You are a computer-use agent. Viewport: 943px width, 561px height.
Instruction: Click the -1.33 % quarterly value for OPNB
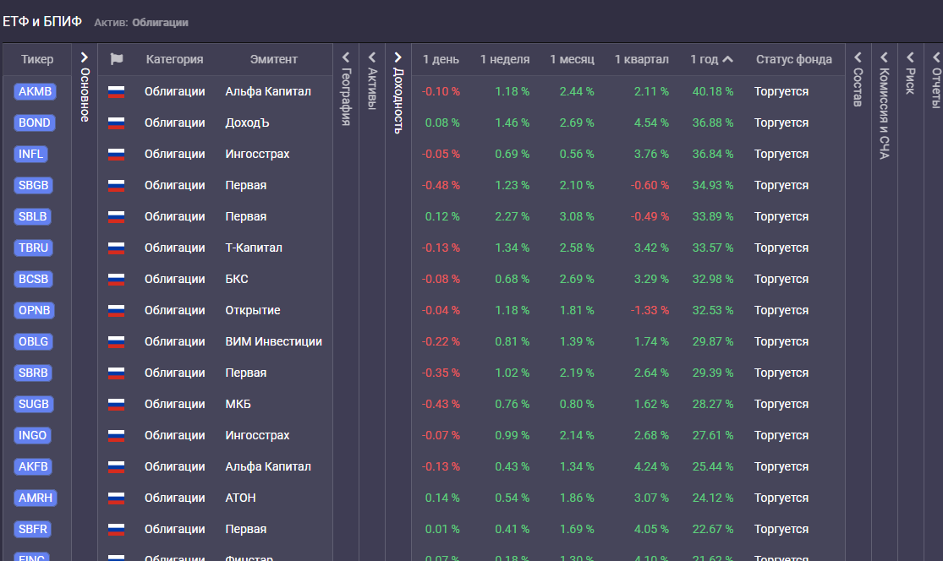tap(650, 310)
